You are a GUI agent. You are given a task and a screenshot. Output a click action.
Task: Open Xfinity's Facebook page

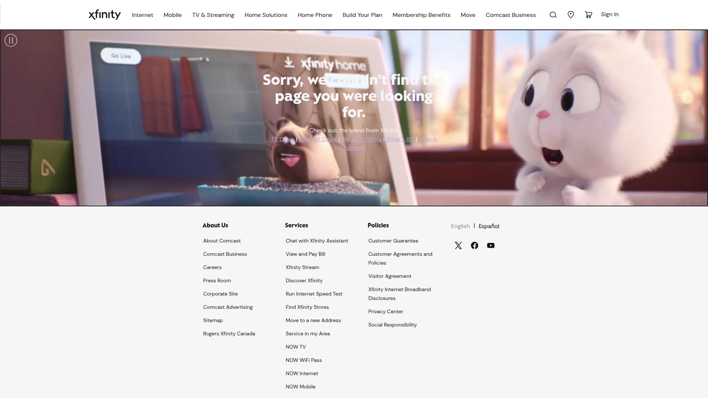[475, 245]
